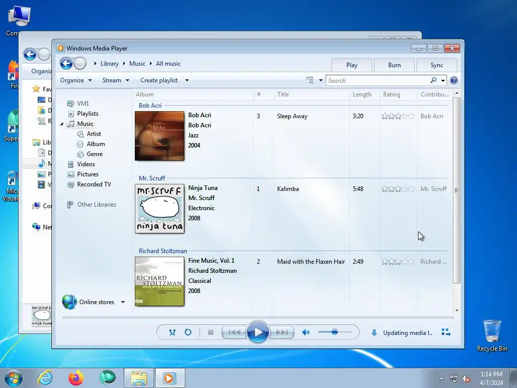Switch to Windows Explorer on the taskbar

click(x=139, y=378)
